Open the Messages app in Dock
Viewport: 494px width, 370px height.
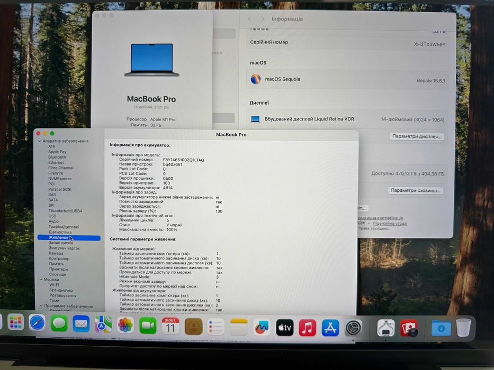(x=59, y=323)
